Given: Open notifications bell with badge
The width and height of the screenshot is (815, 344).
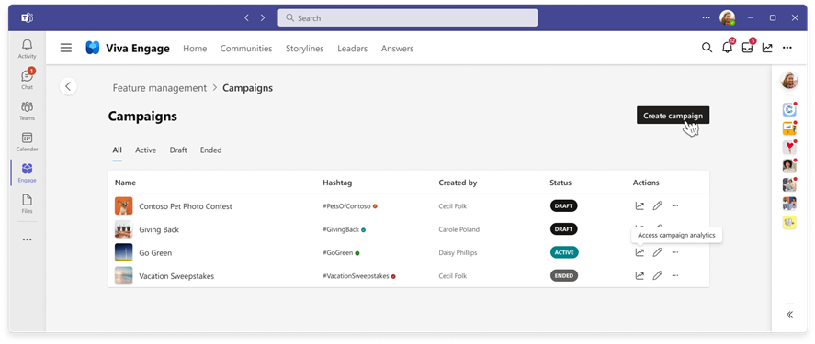Looking at the screenshot, I should [728, 47].
